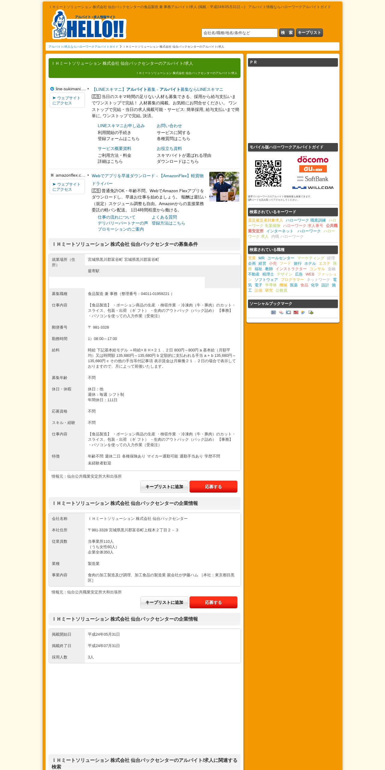This screenshot has width=385, height=770.
Task: Open デリバリーパートナーの声 link
Action: (x=123, y=223)
